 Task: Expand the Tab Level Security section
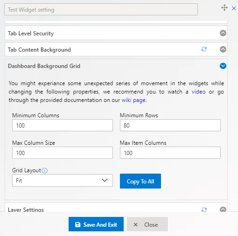point(223,33)
